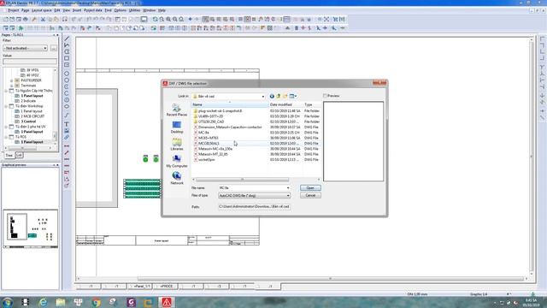The height and width of the screenshot is (308, 547).
Task: Open My Computer in file dialog
Action: tap(177, 162)
